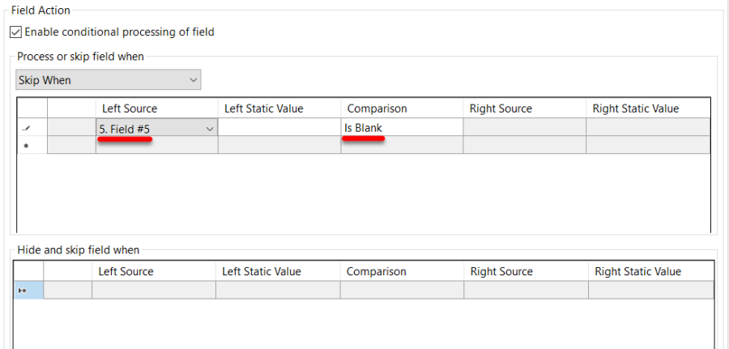Click Left Static Value cell in first row

pyautogui.click(x=279, y=128)
